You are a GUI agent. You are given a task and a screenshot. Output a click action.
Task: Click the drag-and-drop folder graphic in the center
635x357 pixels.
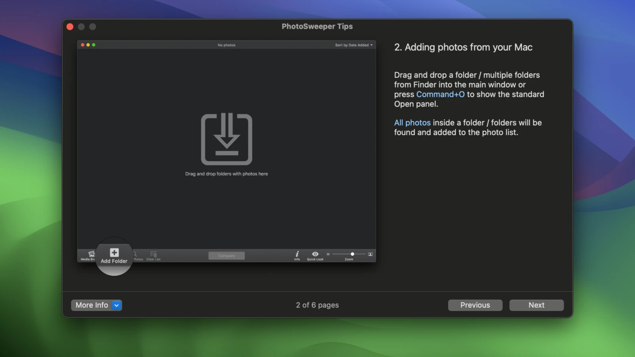pyautogui.click(x=227, y=139)
